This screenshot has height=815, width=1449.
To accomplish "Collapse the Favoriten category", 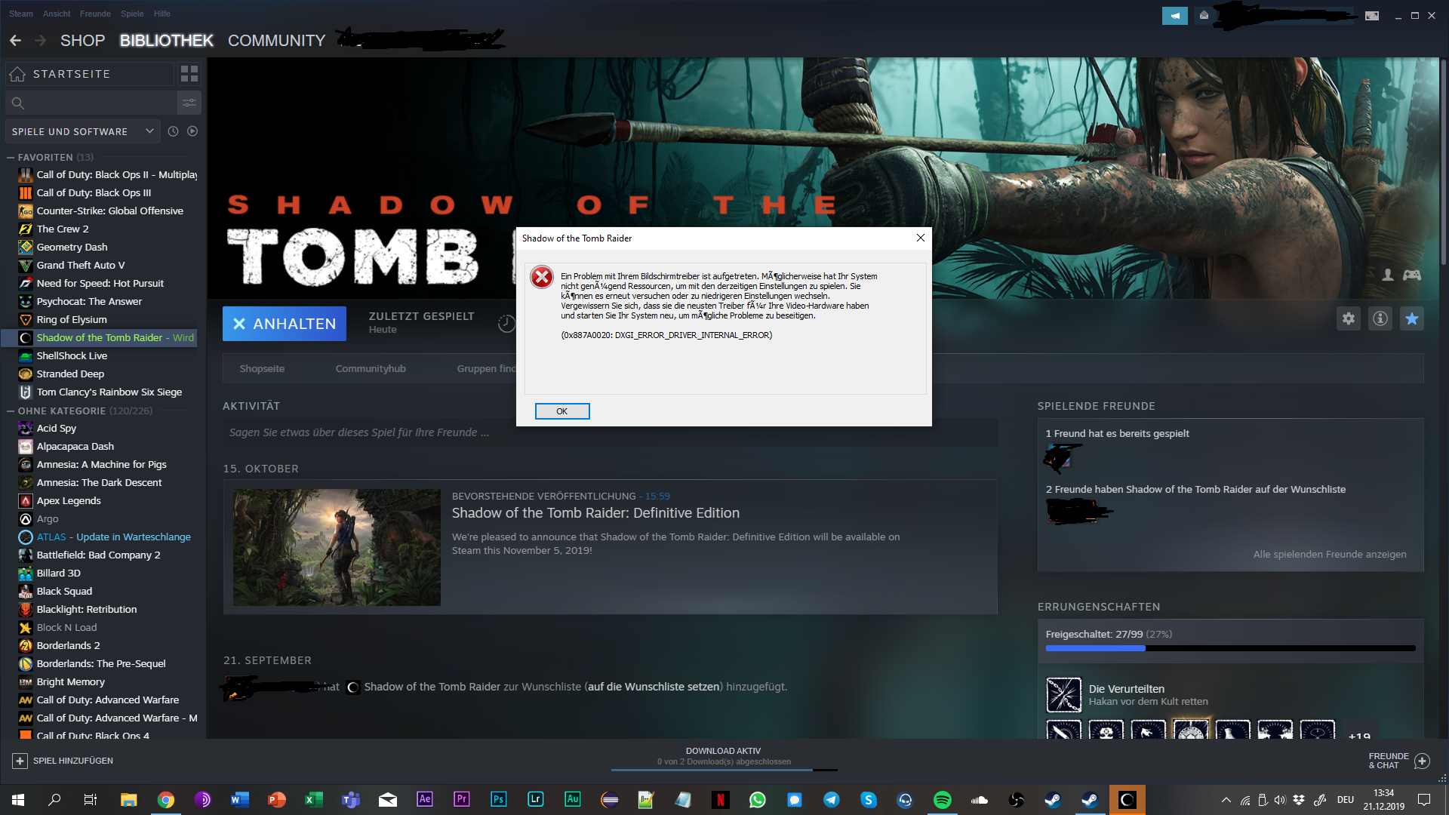I will pos(11,158).
